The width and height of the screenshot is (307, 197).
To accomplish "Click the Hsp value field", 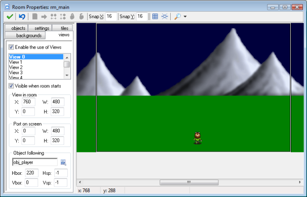I will (61, 173).
